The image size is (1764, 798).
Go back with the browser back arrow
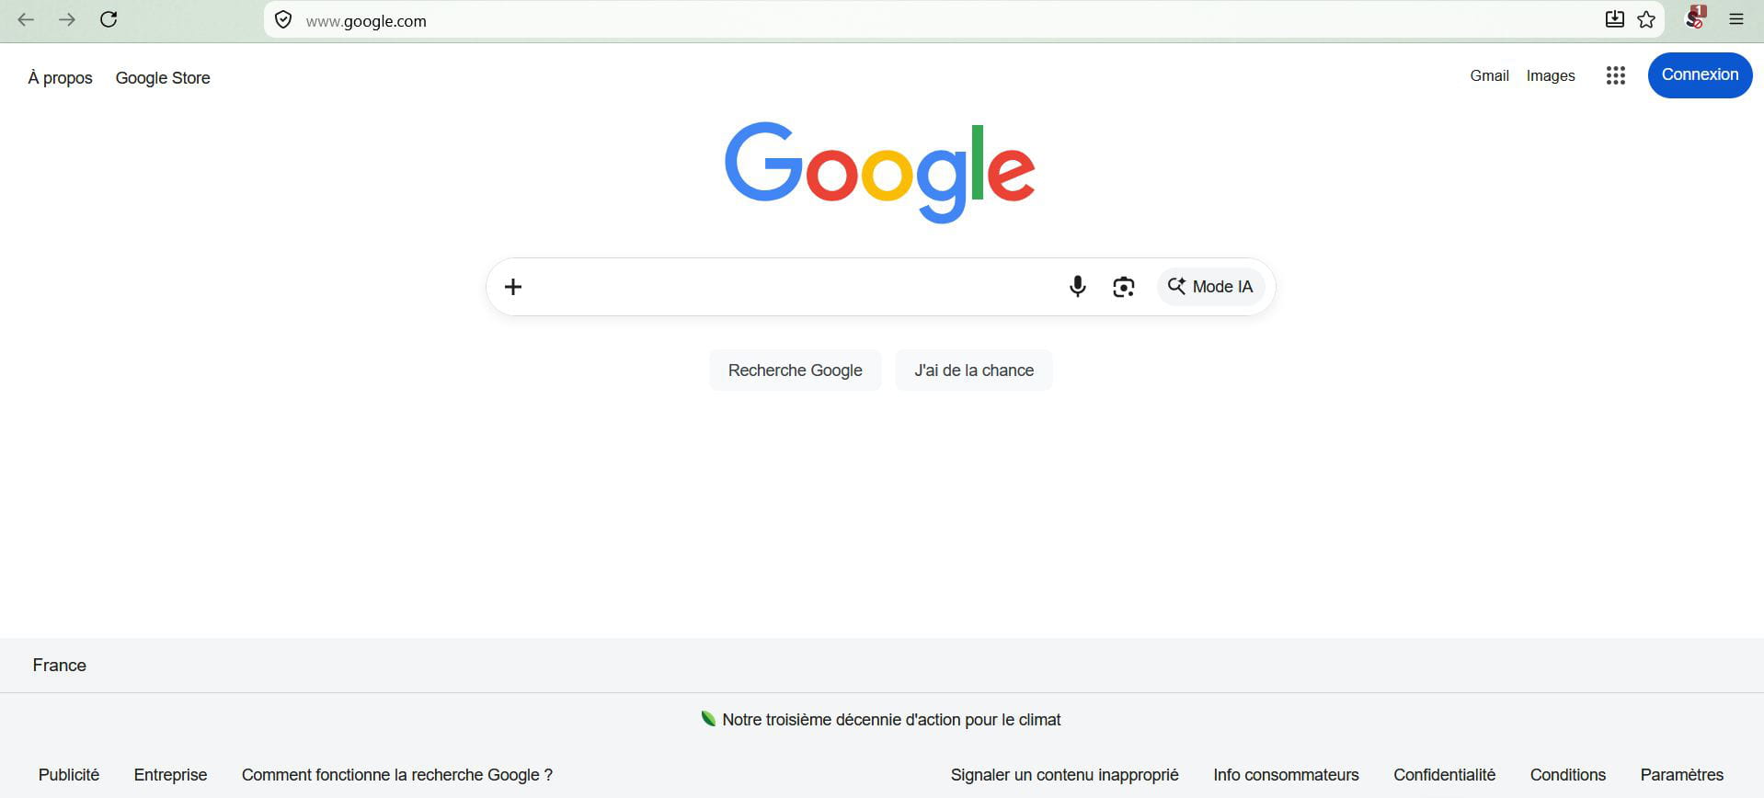(x=26, y=19)
